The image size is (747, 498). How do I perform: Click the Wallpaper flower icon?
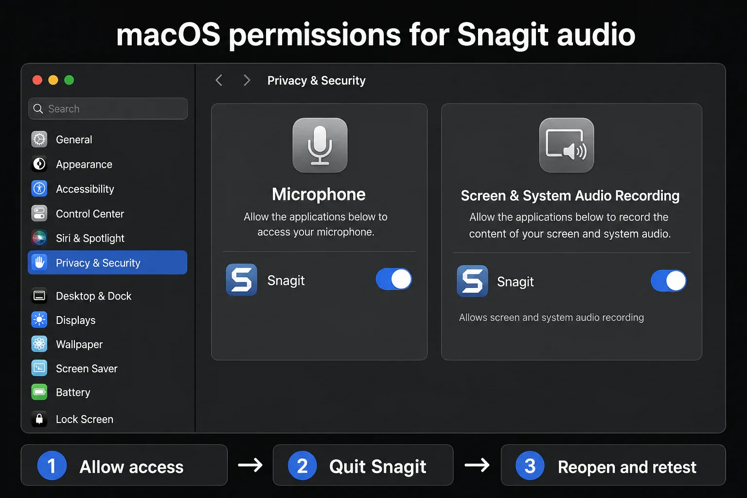pyautogui.click(x=39, y=344)
